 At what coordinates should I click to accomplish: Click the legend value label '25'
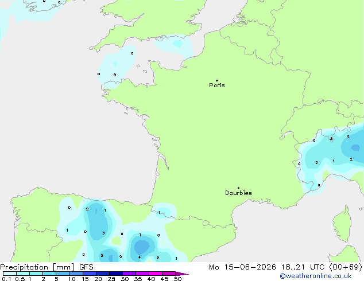(111, 279)
